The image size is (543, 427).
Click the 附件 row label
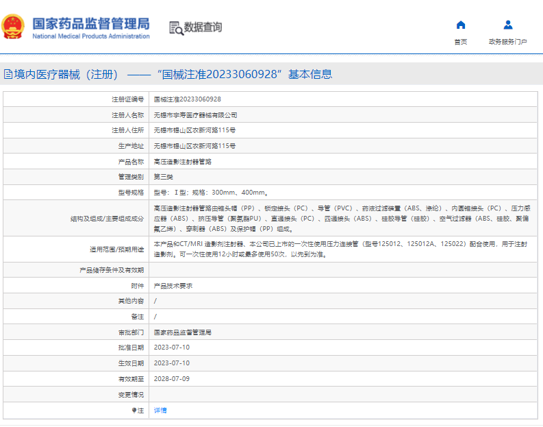point(138,286)
